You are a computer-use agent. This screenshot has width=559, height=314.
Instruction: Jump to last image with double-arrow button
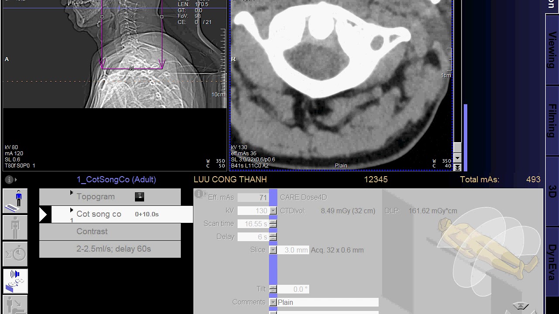457,167
